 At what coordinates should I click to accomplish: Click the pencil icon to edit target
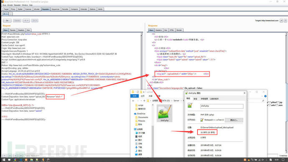point(281,21)
